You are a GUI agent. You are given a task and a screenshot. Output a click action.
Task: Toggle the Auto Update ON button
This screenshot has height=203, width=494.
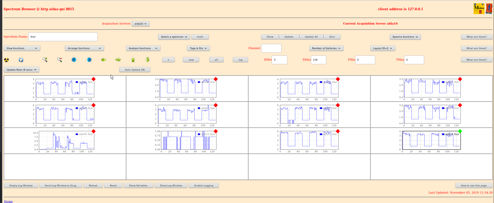point(135,70)
